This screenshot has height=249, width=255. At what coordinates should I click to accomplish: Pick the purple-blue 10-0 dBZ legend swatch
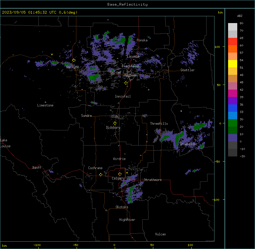pos(233,138)
